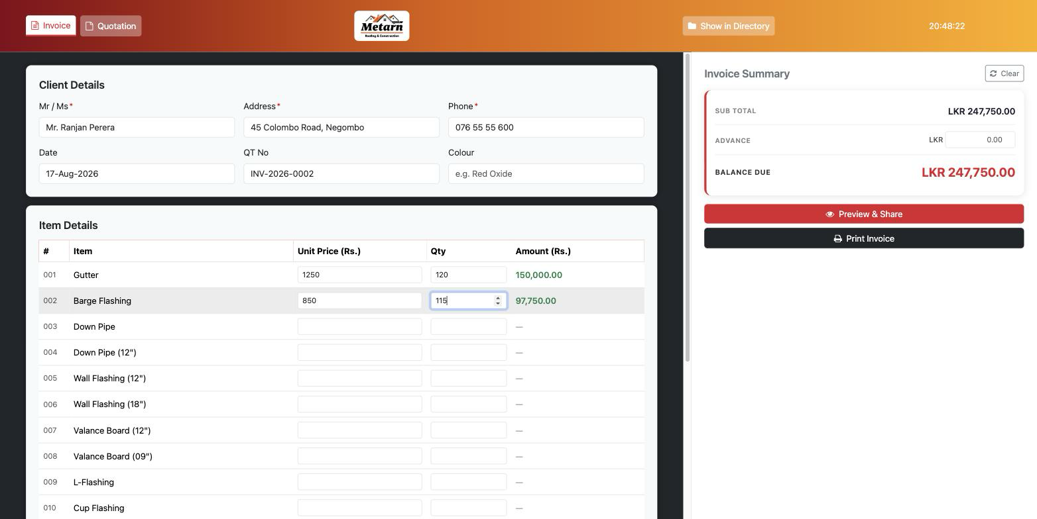
Task: Click the 'Wall Flashing (18")' item name
Action: (x=109, y=404)
